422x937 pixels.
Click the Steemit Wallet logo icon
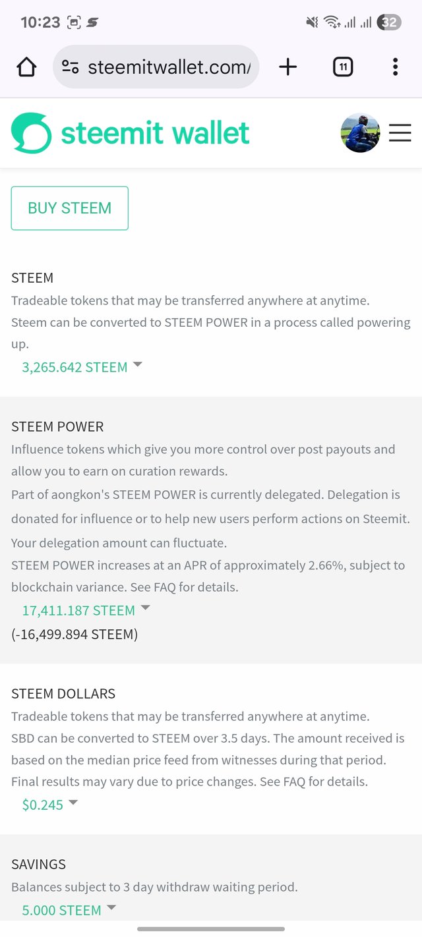(x=31, y=133)
